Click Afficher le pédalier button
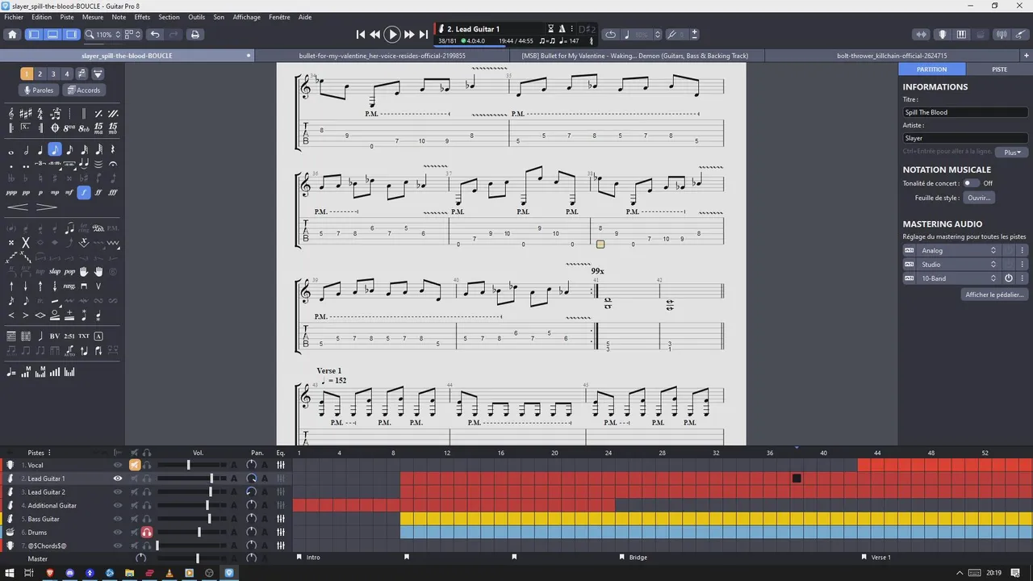Viewport: 1033px width, 581px height. point(996,295)
